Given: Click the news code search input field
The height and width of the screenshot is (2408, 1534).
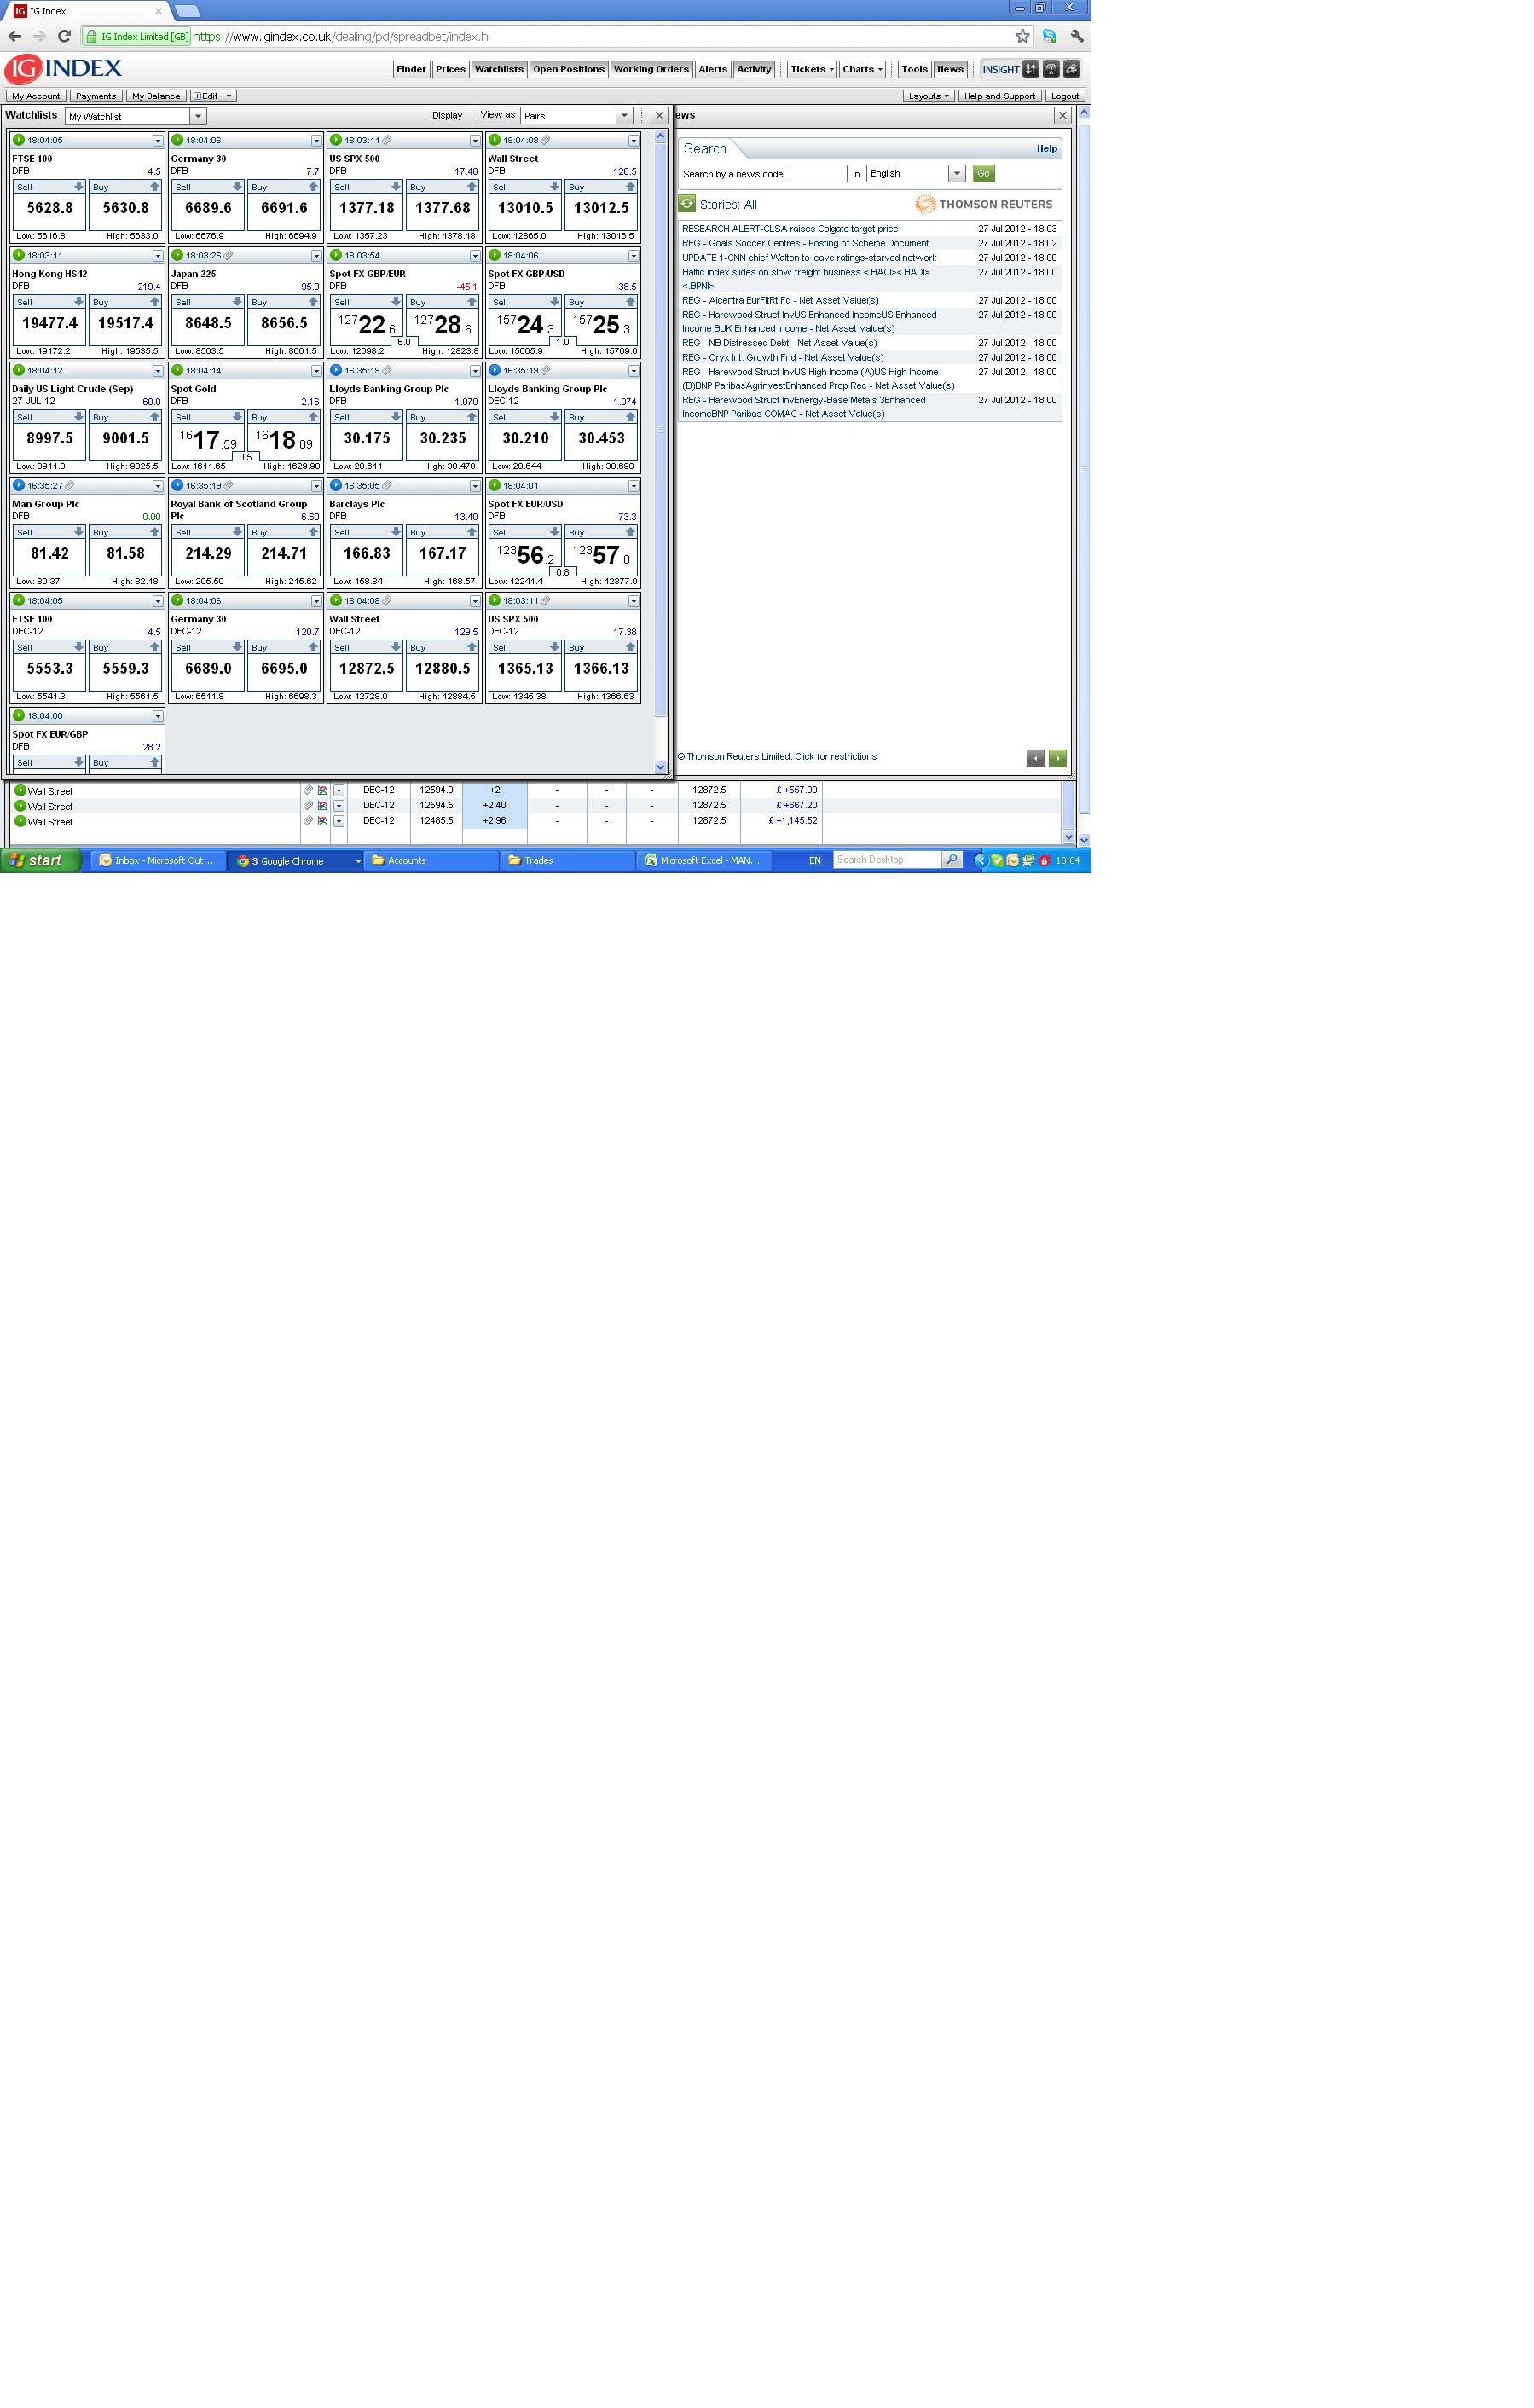Looking at the screenshot, I should 818,174.
